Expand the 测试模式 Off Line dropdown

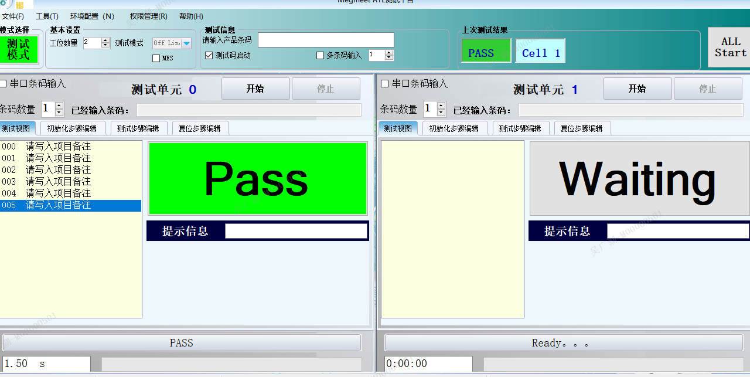[x=186, y=43]
